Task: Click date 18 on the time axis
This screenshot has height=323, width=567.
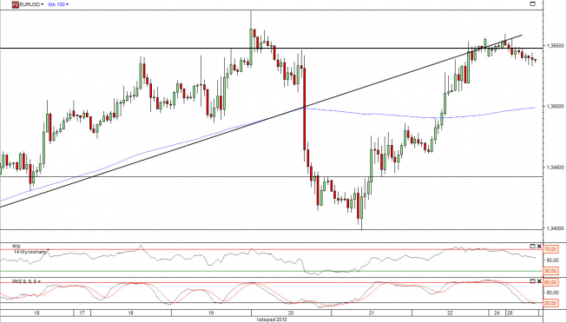Action: (x=131, y=313)
